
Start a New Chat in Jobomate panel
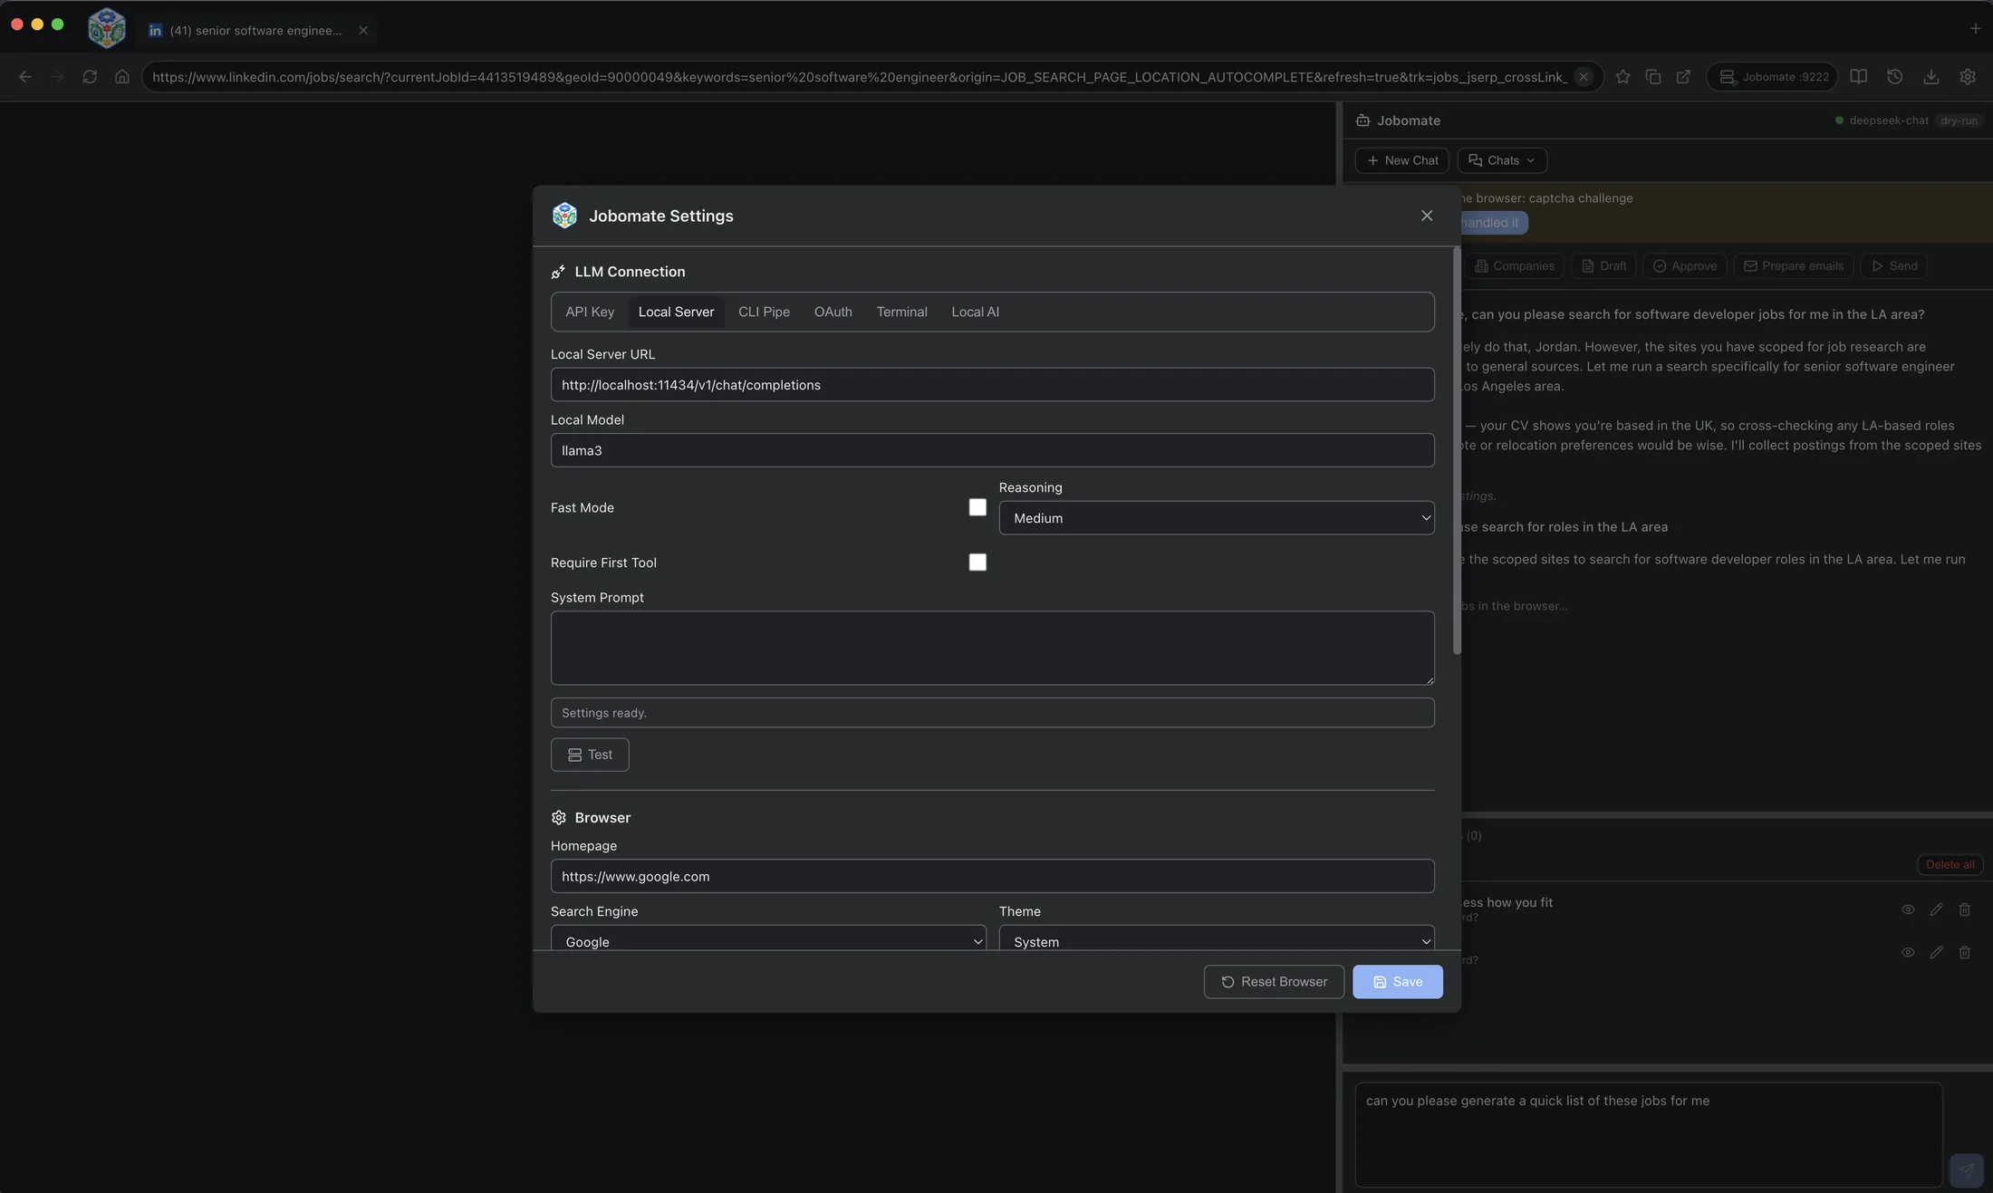(x=1402, y=160)
